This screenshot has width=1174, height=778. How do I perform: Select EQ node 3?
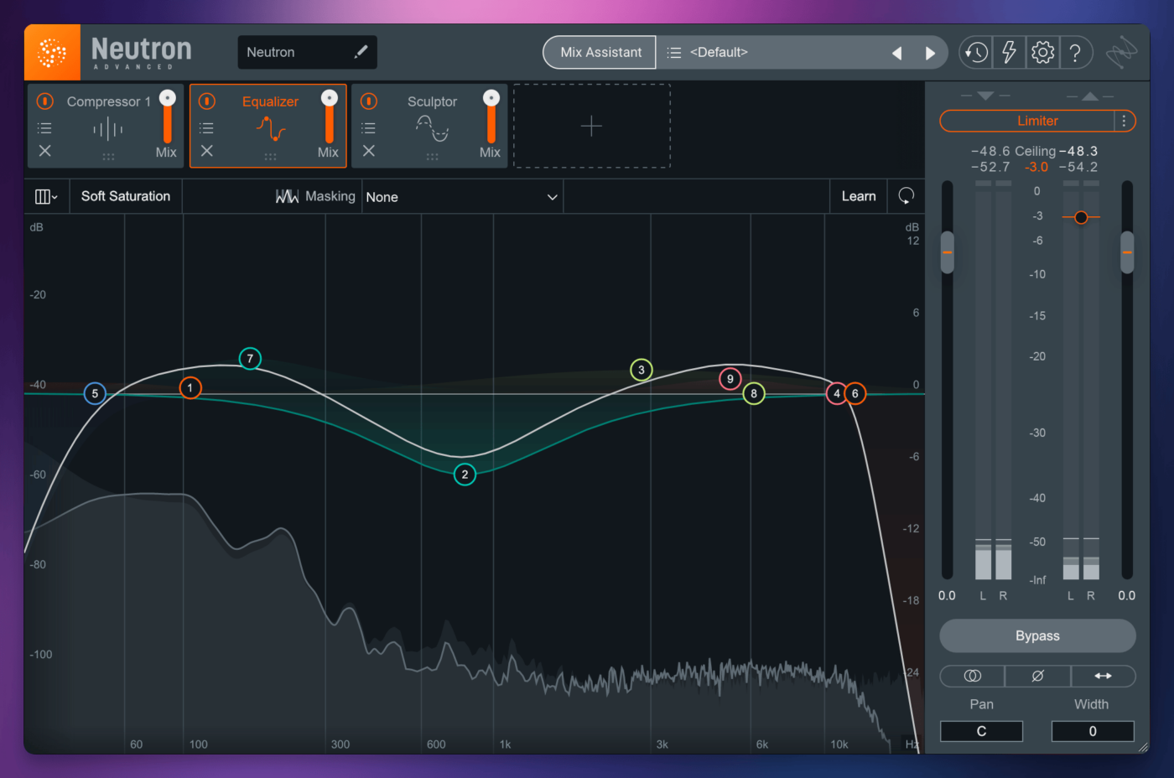(x=642, y=370)
